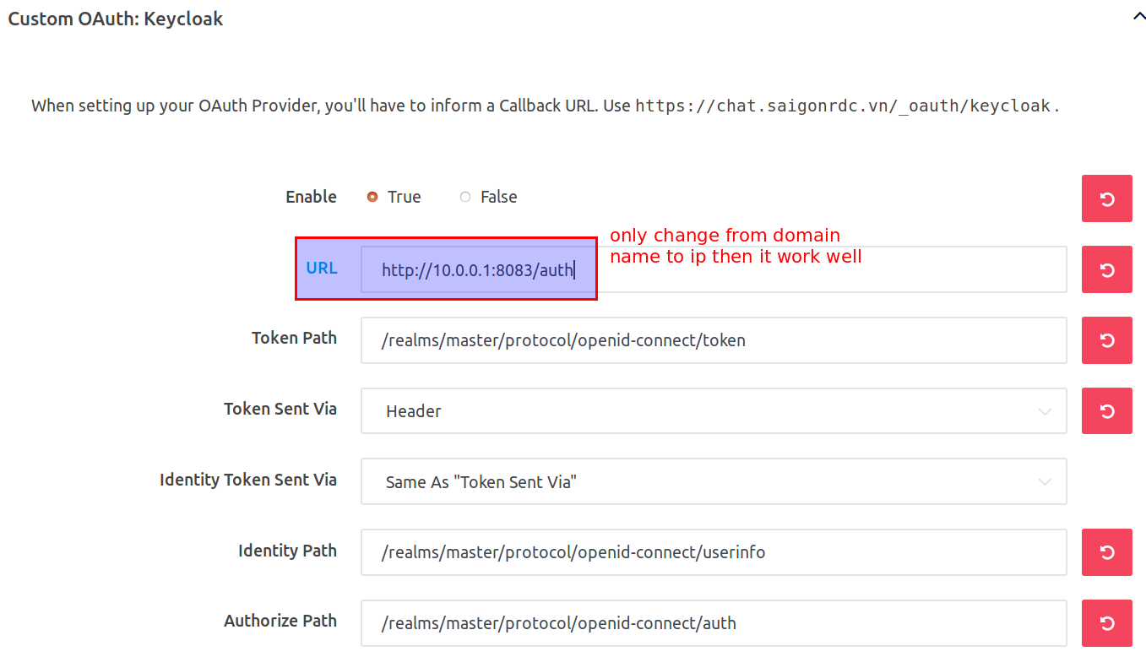
Task: Click the highlighted URL field label
Action: tap(322, 268)
